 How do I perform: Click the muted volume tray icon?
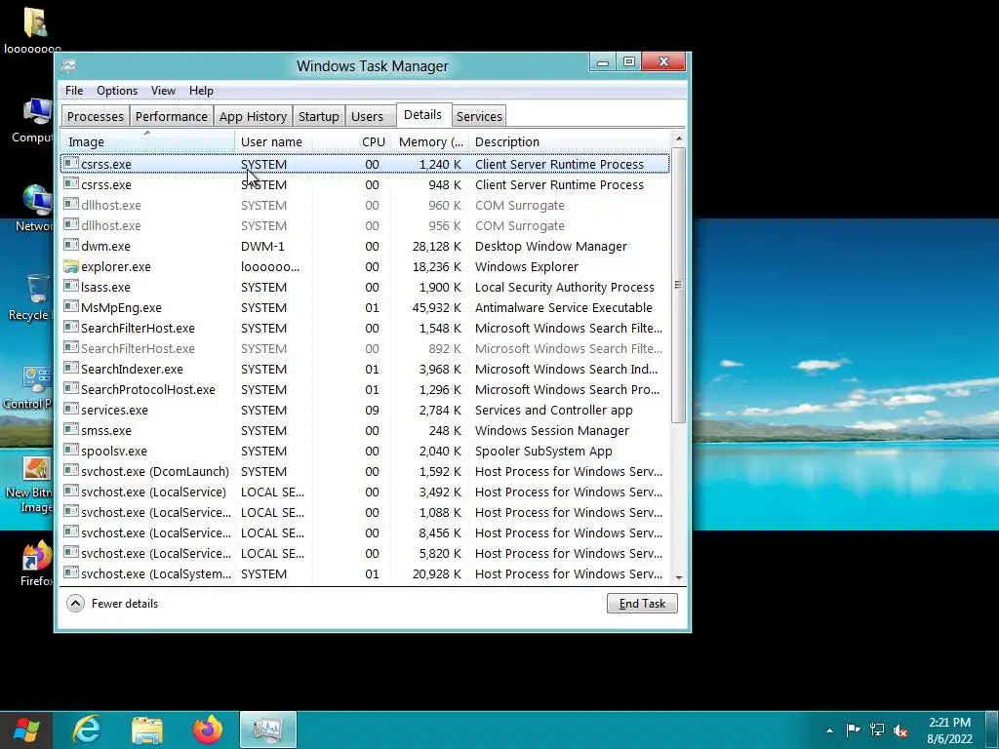pyautogui.click(x=900, y=729)
